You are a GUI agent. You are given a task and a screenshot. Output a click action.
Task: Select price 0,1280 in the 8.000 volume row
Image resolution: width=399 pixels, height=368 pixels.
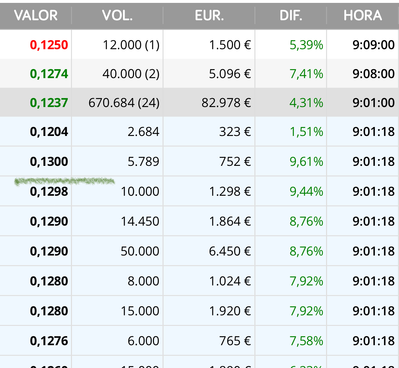(x=49, y=281)
